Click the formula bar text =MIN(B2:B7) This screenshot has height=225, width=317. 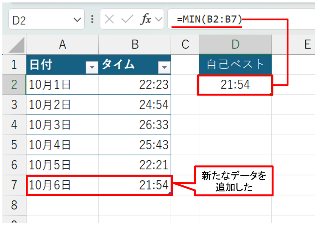tap(209, 19)
